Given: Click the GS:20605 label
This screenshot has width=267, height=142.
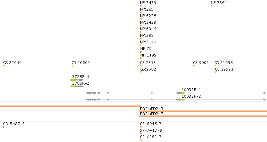Looking at the screenshot, I should point(81,63).
